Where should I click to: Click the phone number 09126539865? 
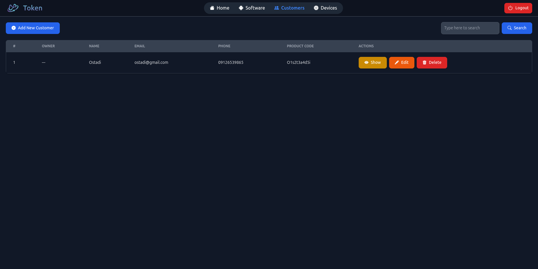(231, 62)
